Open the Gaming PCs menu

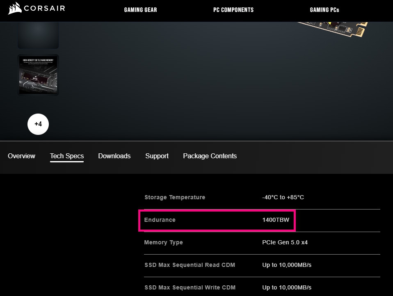point(324,10)
